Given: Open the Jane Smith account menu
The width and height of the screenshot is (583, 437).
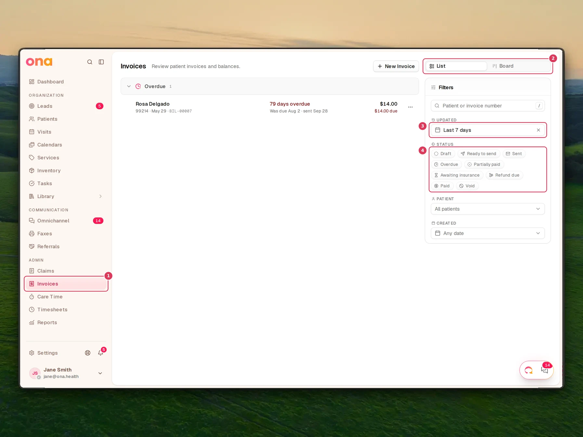Looking at the screenshot, I should click(66, 373).
